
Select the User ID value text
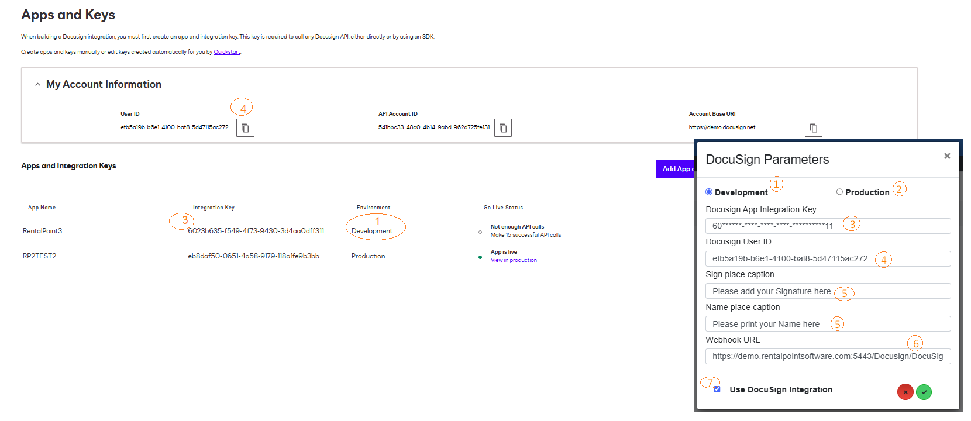175,127
